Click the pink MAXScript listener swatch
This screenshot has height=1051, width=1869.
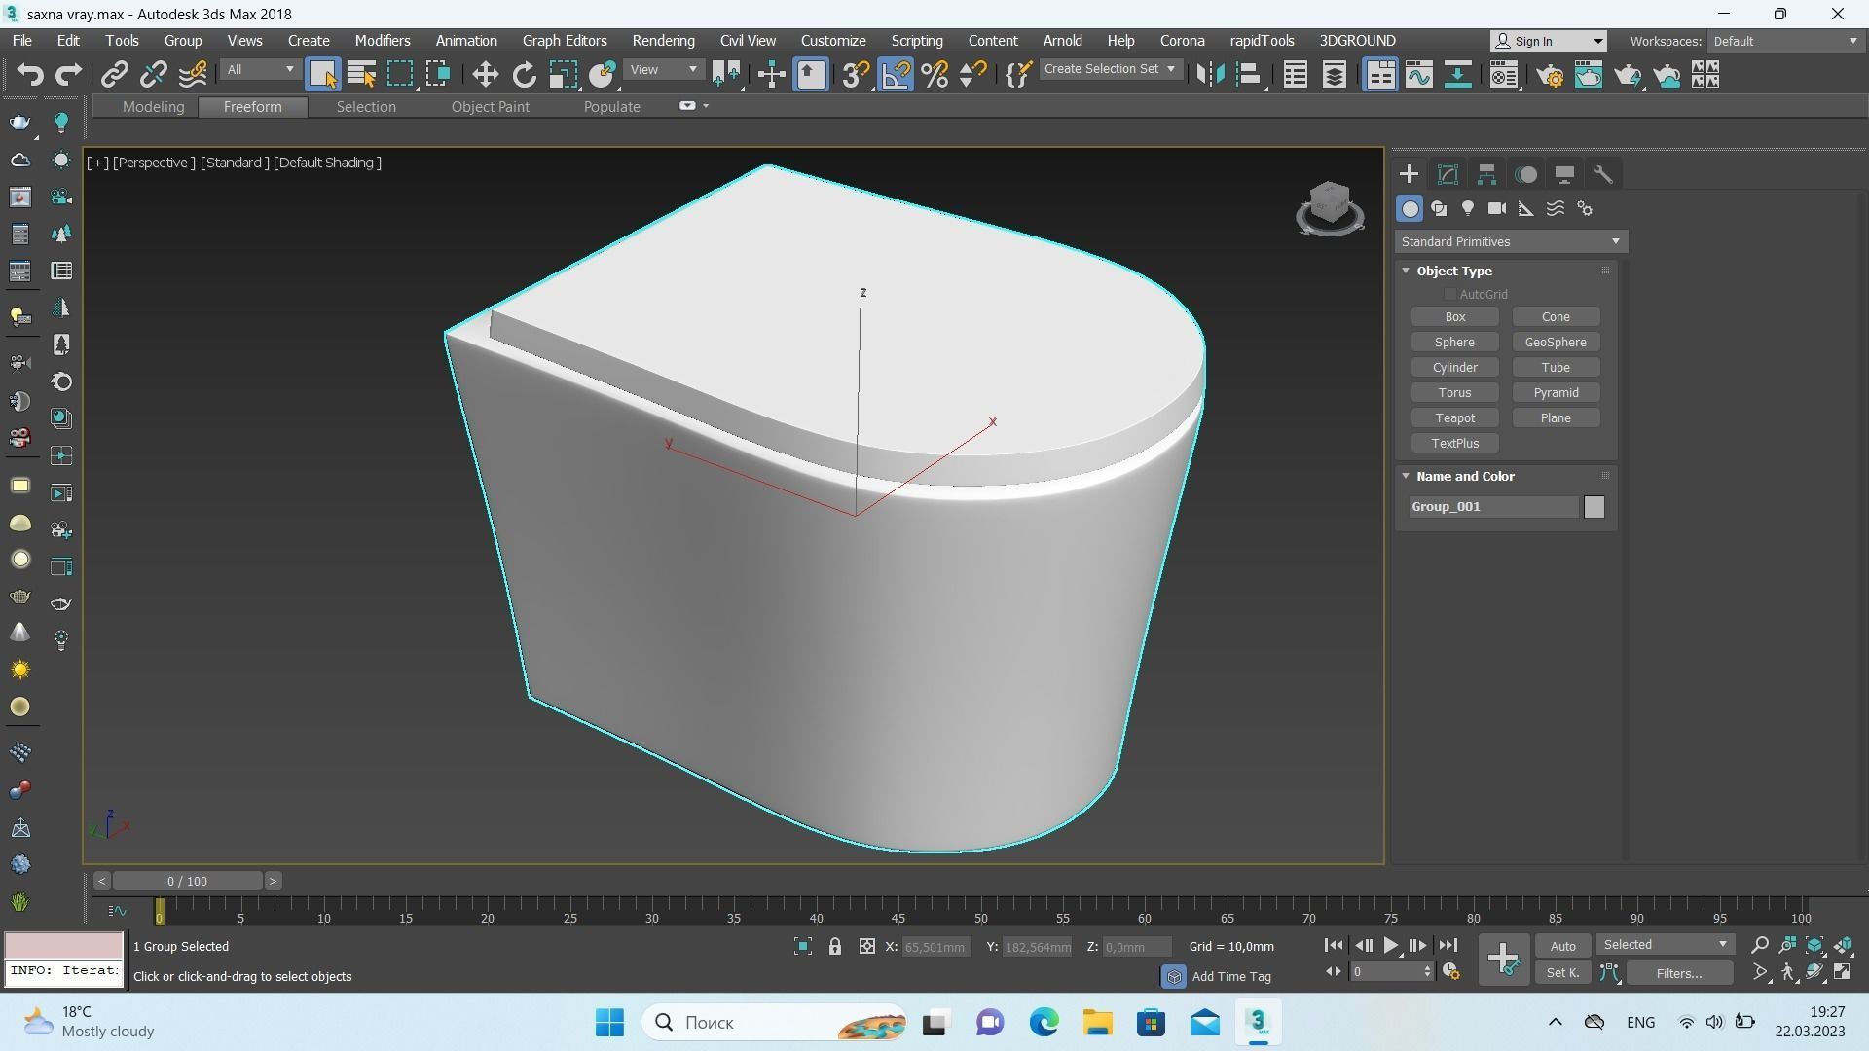coord(64,946)
